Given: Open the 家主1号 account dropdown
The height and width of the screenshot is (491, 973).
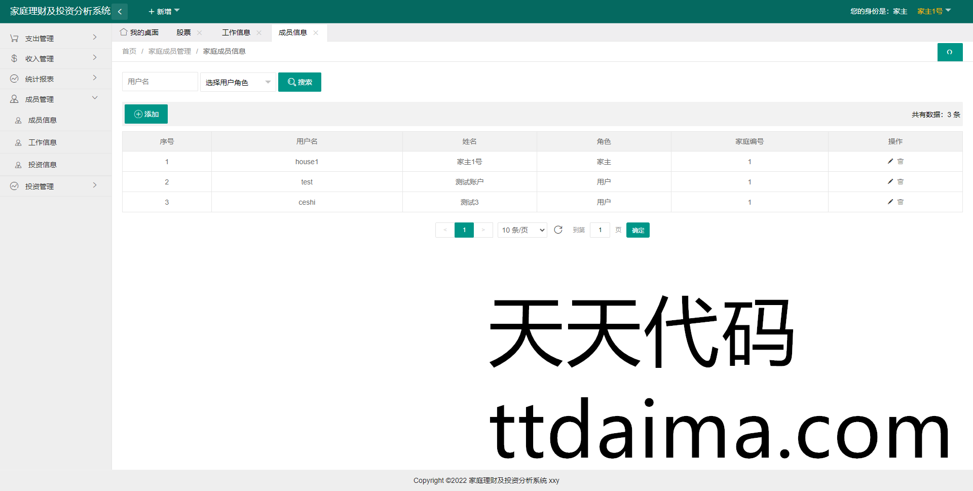Looking at the screenshot, I should click(933, 11).
